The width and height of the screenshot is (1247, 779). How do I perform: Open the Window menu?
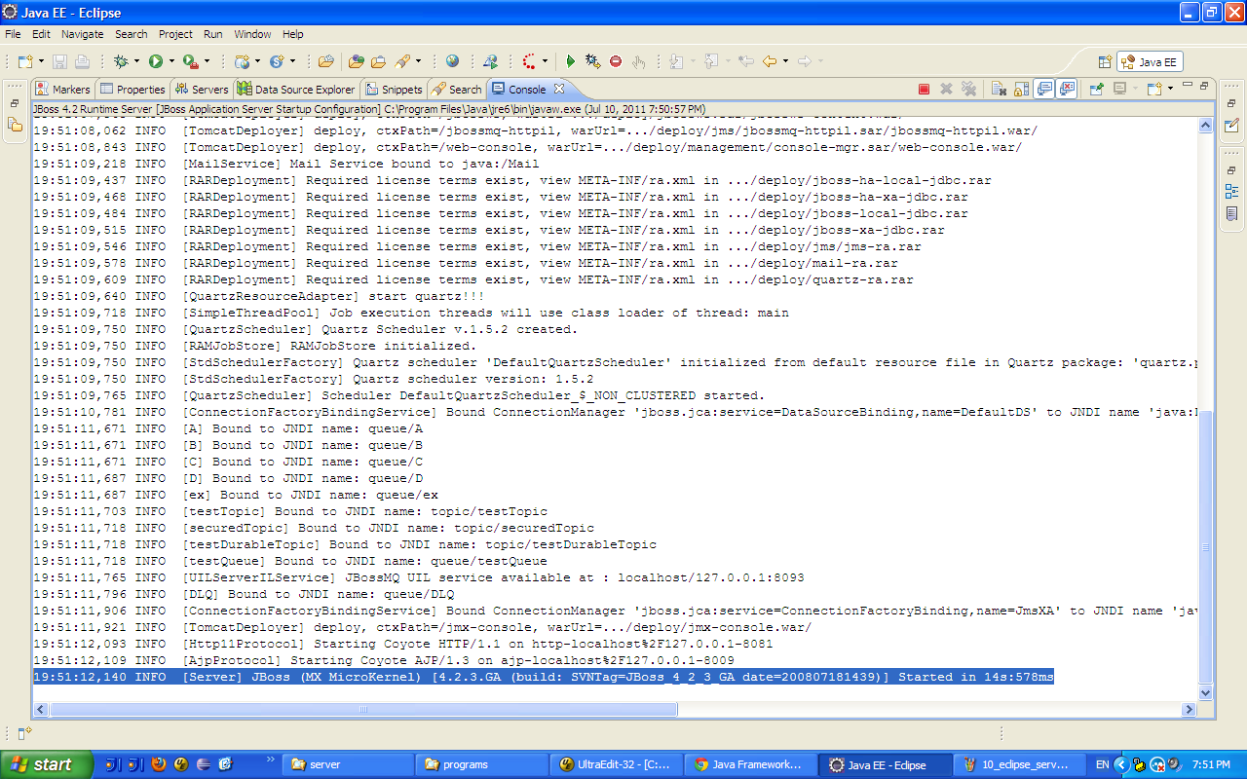(252, 34)
